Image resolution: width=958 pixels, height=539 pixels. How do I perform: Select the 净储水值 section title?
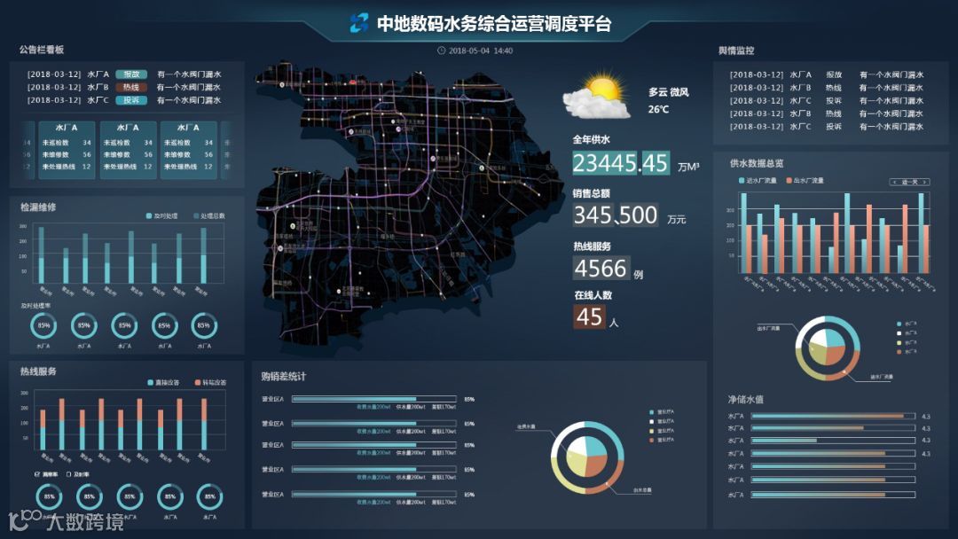[745, 399]
